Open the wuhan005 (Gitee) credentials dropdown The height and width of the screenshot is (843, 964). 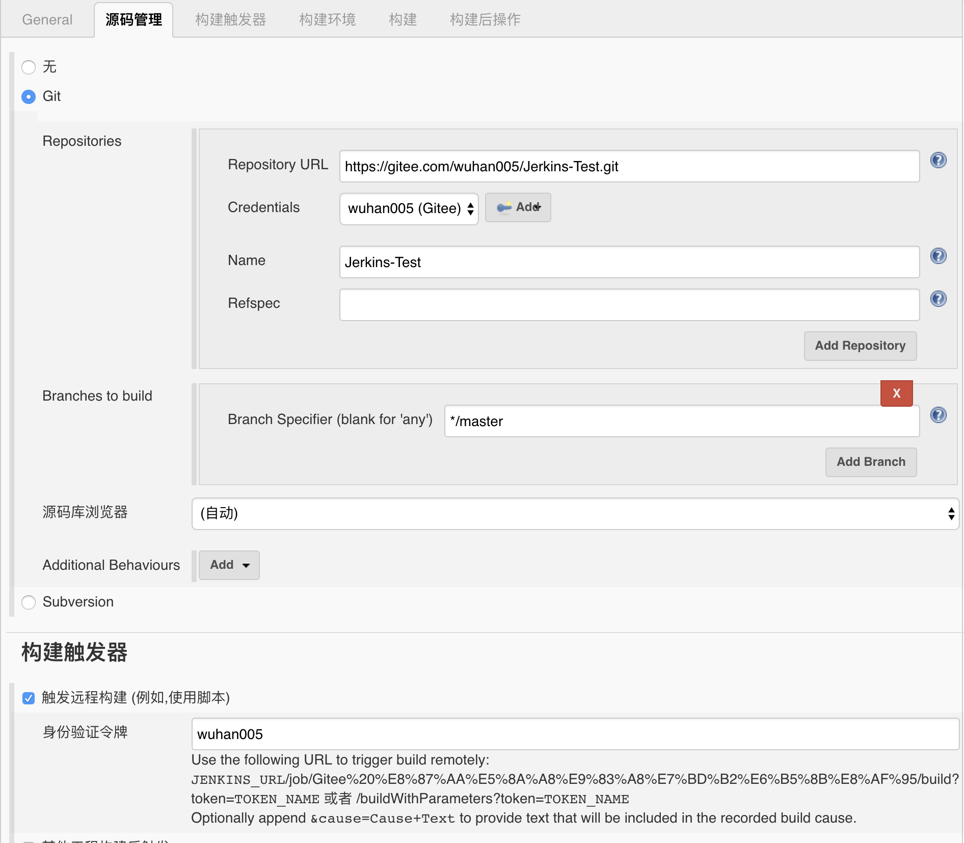point(409,208)
